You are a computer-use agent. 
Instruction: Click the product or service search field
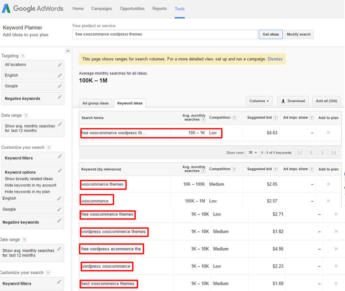coord(164,34)
